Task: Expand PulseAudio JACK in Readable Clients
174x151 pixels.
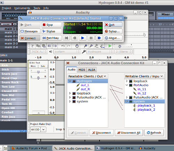Action: [70, 97]
